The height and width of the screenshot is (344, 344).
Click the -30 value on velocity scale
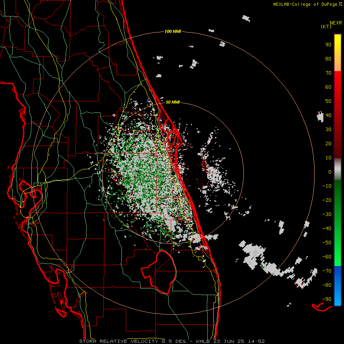point(327,214)
